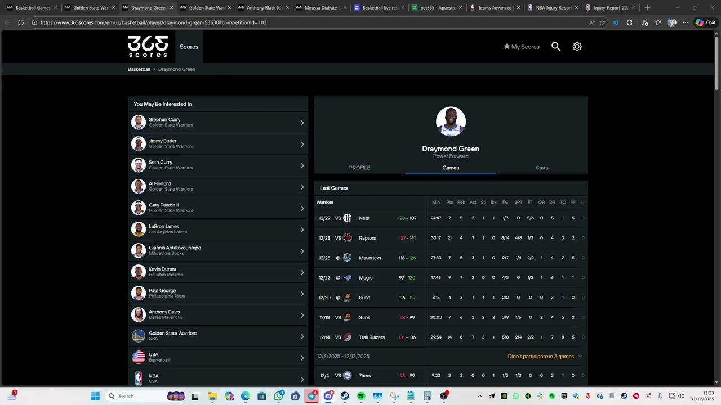The image size is (721, 405).
Task: Expand the Paul George row chevron
Action: pos(302,294)
